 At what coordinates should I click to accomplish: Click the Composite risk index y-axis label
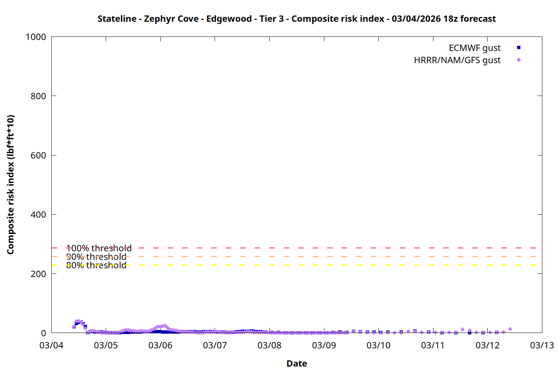click(x=10, y=185)
